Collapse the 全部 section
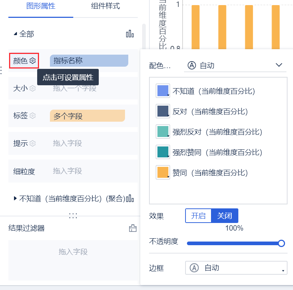This screenshot has width=293, height=290. (x=15, y=34)
